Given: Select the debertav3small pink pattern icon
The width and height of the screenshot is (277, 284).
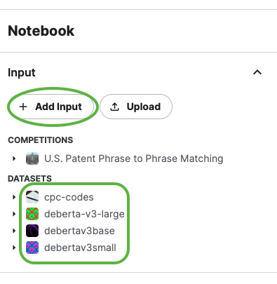Looking at the screenshot, I should tap(32, 248).
